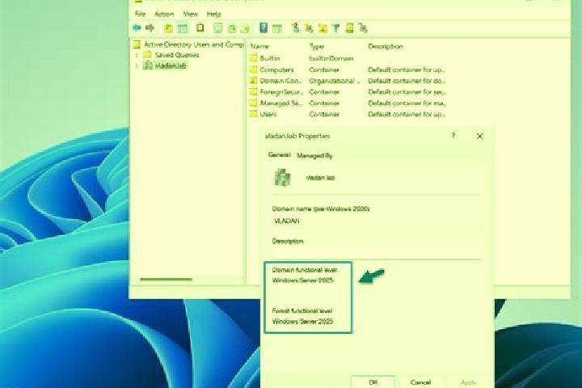The image size is (582, 388).
Task: Open the Action menu
Action: point(164,14)
